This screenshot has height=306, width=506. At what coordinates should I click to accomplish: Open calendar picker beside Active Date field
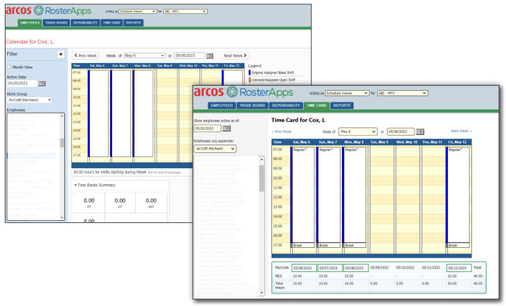click(42, 83)
